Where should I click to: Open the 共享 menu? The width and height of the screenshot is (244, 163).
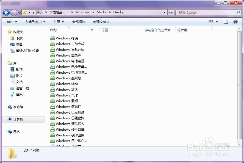coord(59,22)
